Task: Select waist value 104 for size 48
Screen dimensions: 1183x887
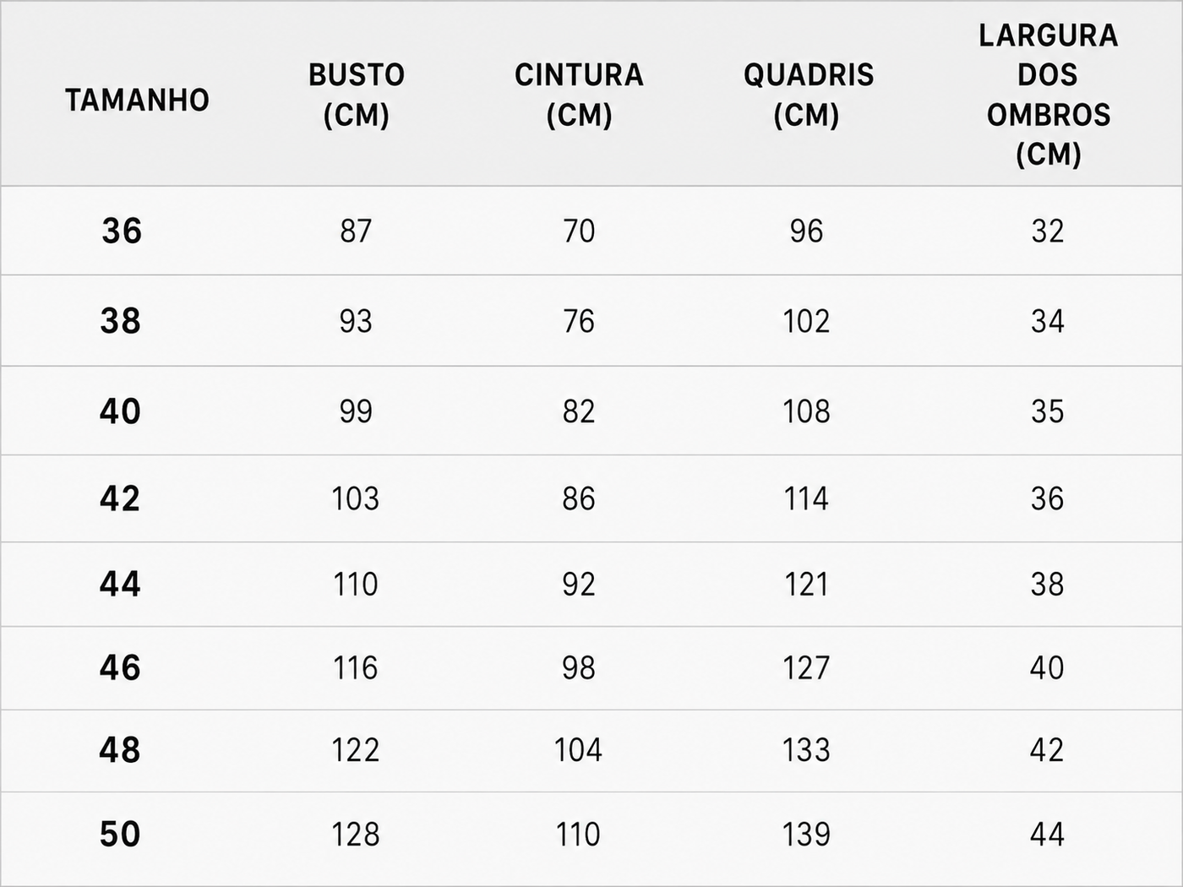Action: pyautogui.click(x=578, y=750)
